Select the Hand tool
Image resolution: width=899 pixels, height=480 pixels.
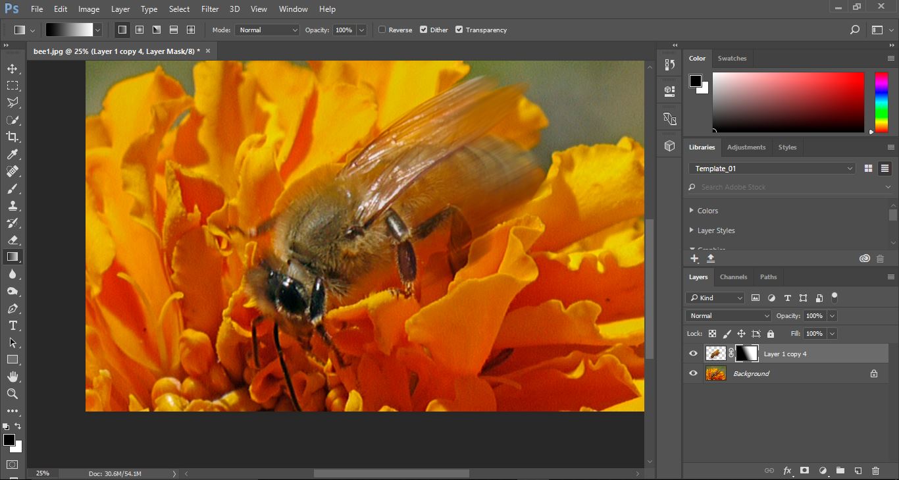click(x=13, y=377)
